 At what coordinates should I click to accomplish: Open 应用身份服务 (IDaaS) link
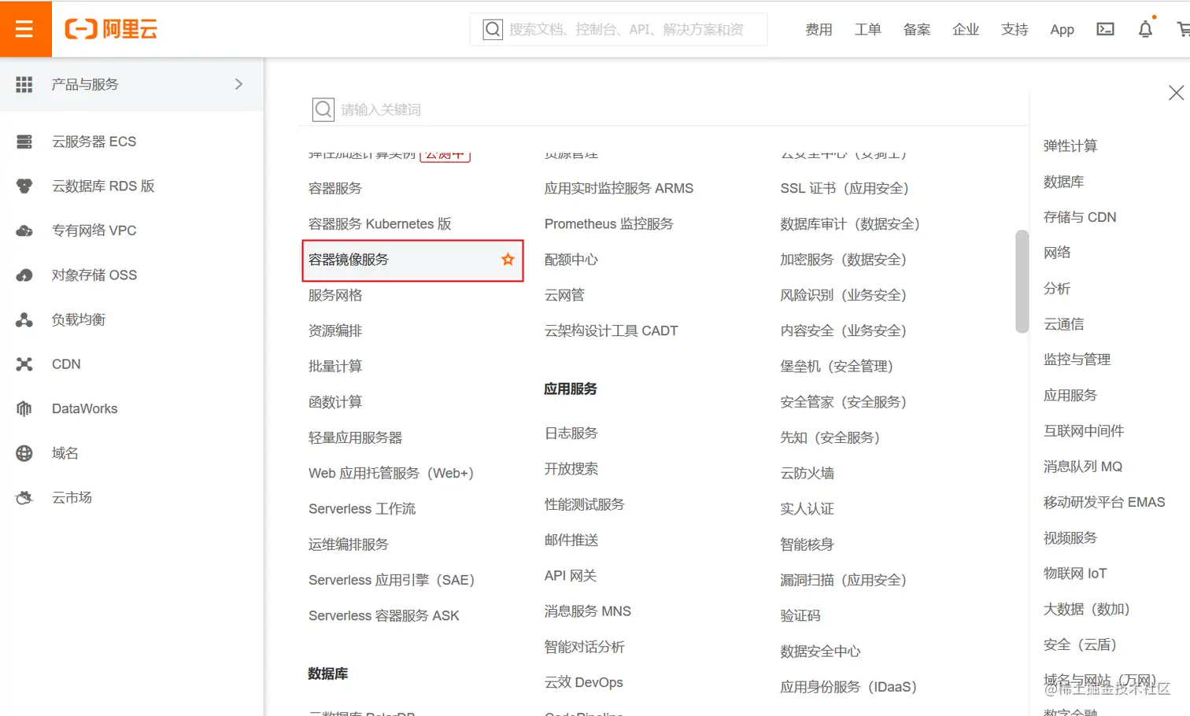848,687
